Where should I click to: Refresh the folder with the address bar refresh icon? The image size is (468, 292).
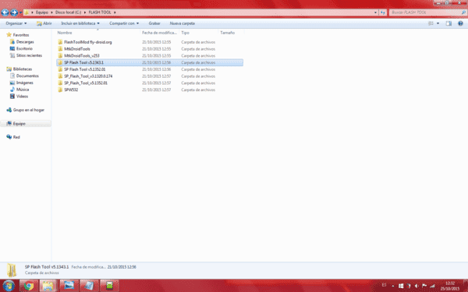click(x=383, y=12)
